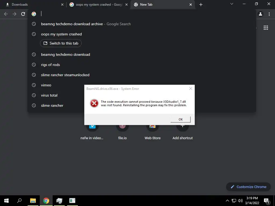
Task: Open the system monitor taskbar app
Action: [x=59, y=201]
